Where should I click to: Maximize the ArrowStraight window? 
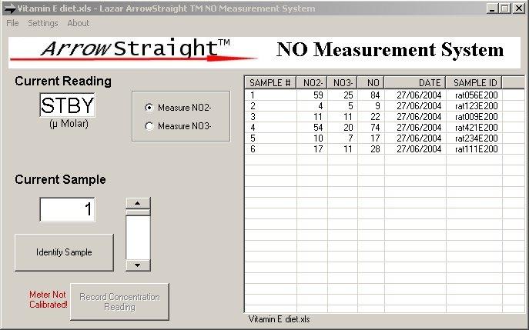coord(505,8)
